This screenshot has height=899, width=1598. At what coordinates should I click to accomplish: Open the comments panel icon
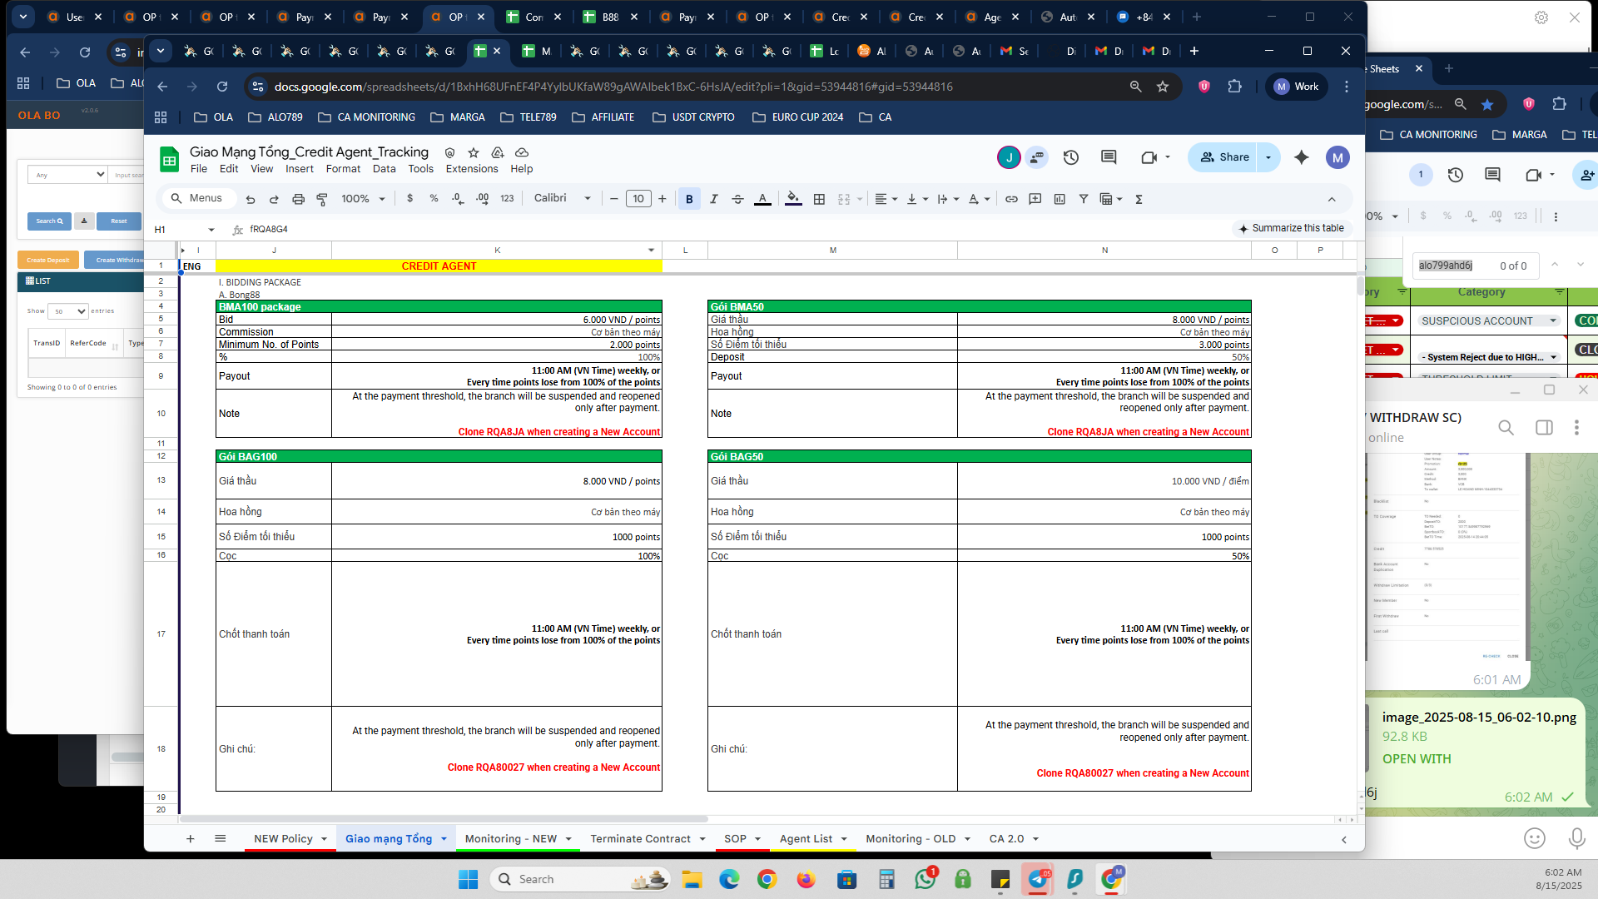coord(1109,157)
